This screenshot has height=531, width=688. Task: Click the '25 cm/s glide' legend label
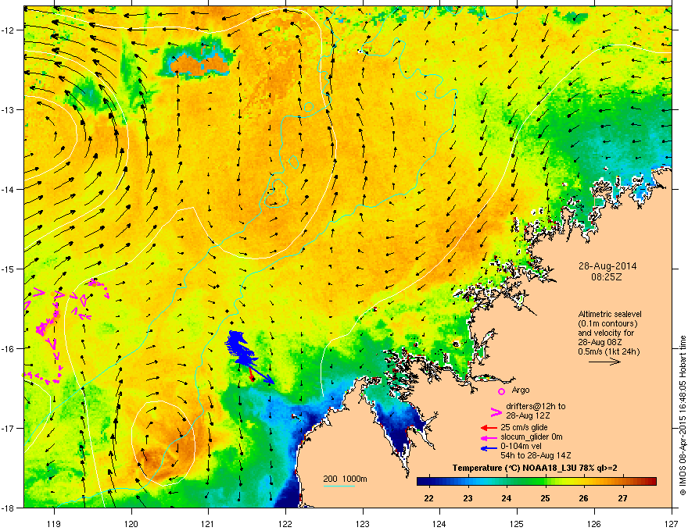[524, 427]
